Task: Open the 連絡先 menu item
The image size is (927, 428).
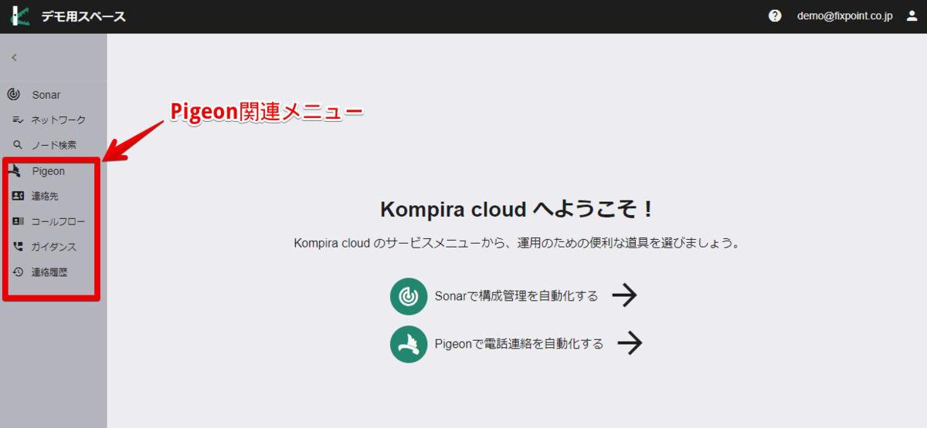Action: pyautogui.click(x=45, y=196)
